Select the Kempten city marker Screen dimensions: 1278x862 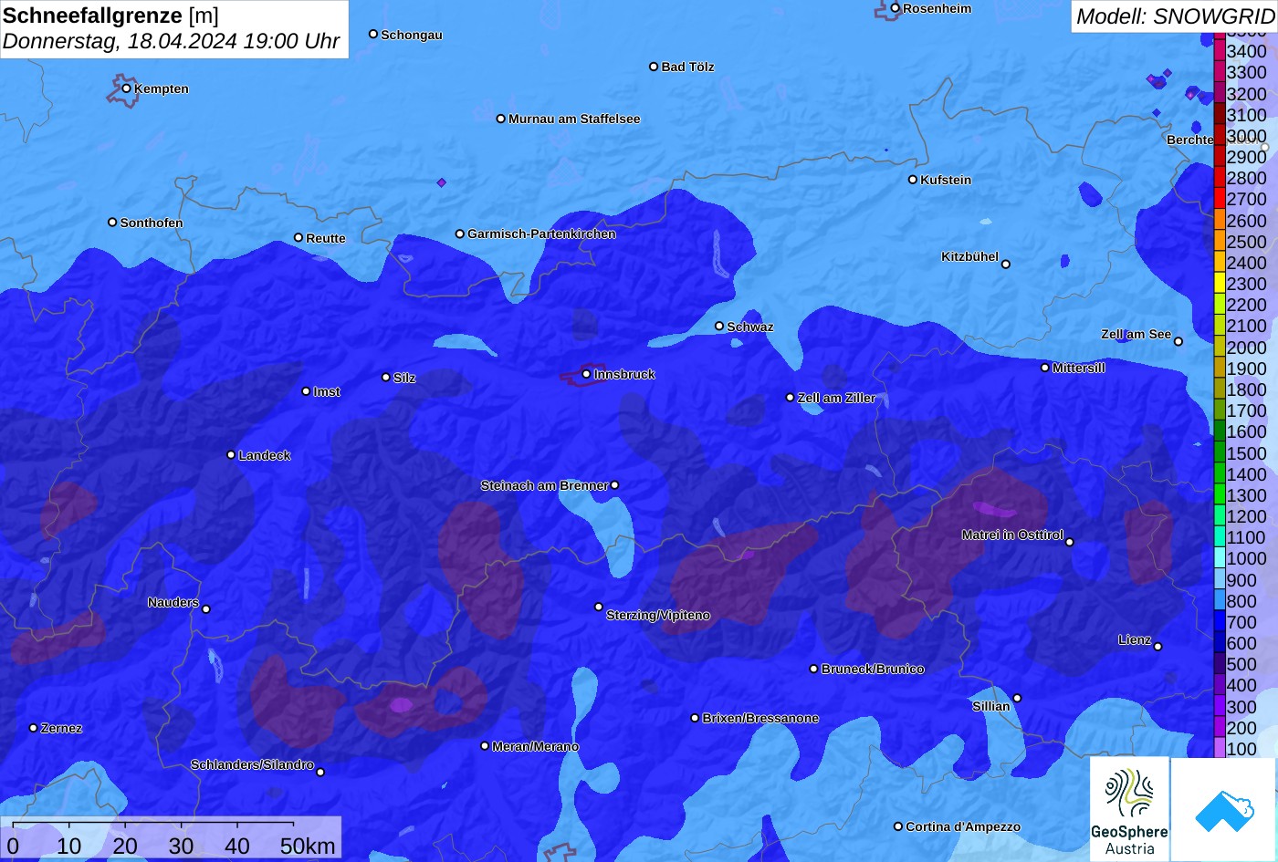[x=127, y=88]
